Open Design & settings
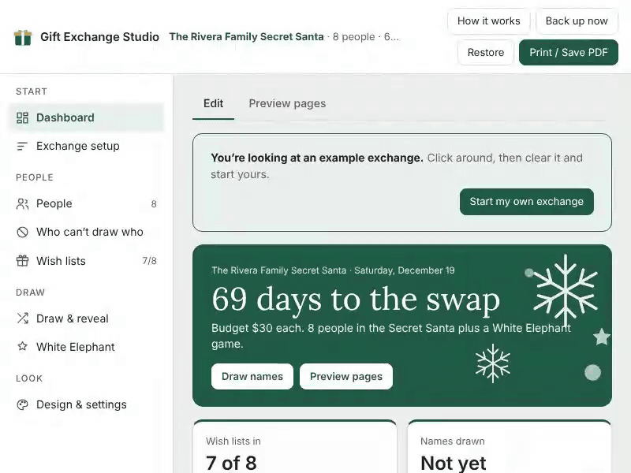Viewport: 631px width, 473px height. 87,404
